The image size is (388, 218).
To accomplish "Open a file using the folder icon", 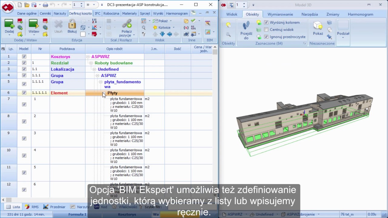I will coord(27,5).
